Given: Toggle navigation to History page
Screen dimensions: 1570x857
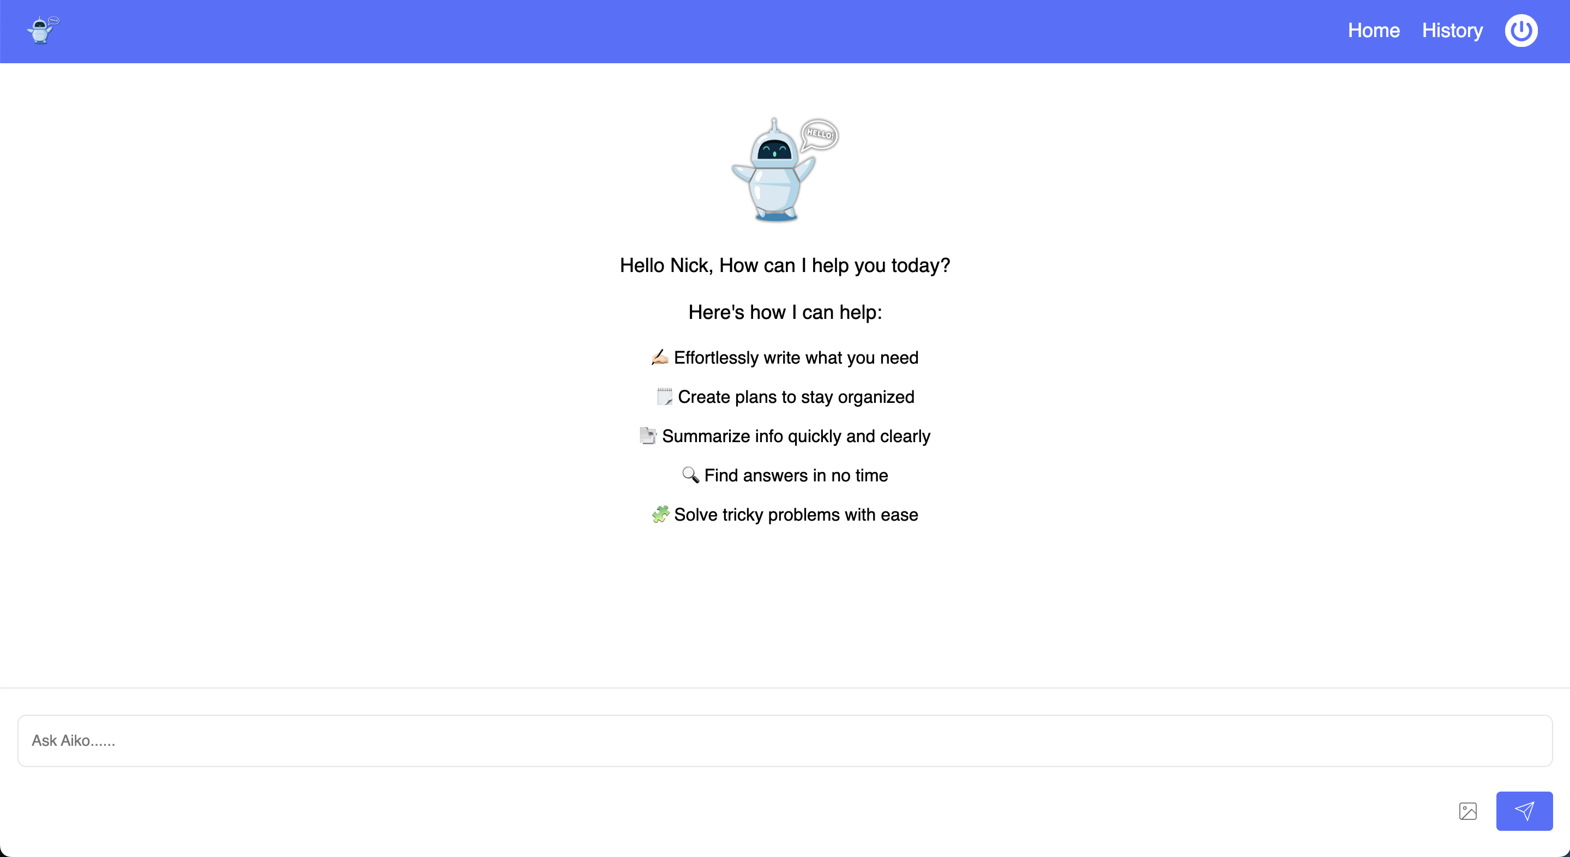Looking at the screenshot, I should (1451, 29).
